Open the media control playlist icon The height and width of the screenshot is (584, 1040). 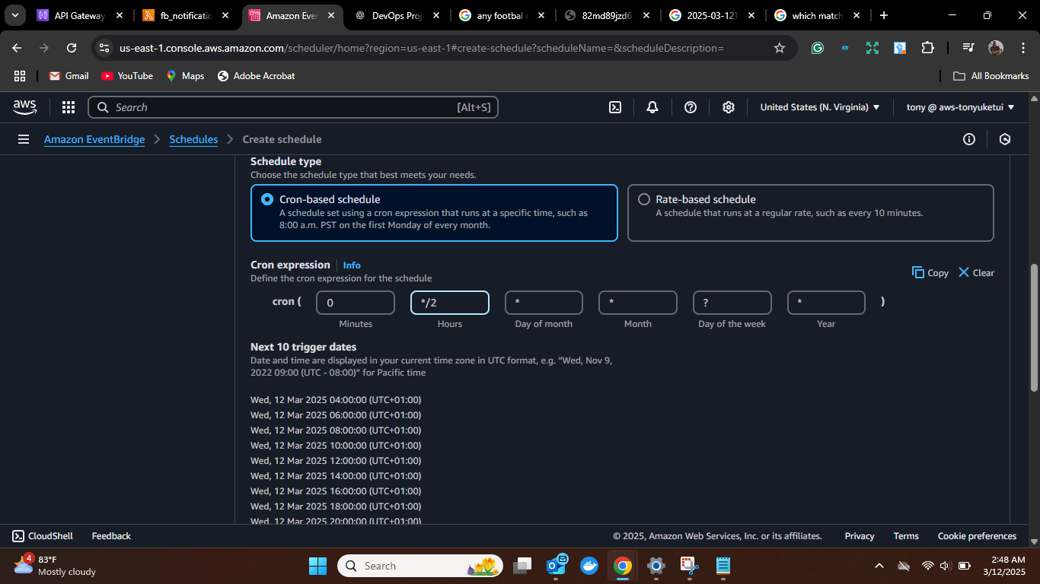point(968,48)
